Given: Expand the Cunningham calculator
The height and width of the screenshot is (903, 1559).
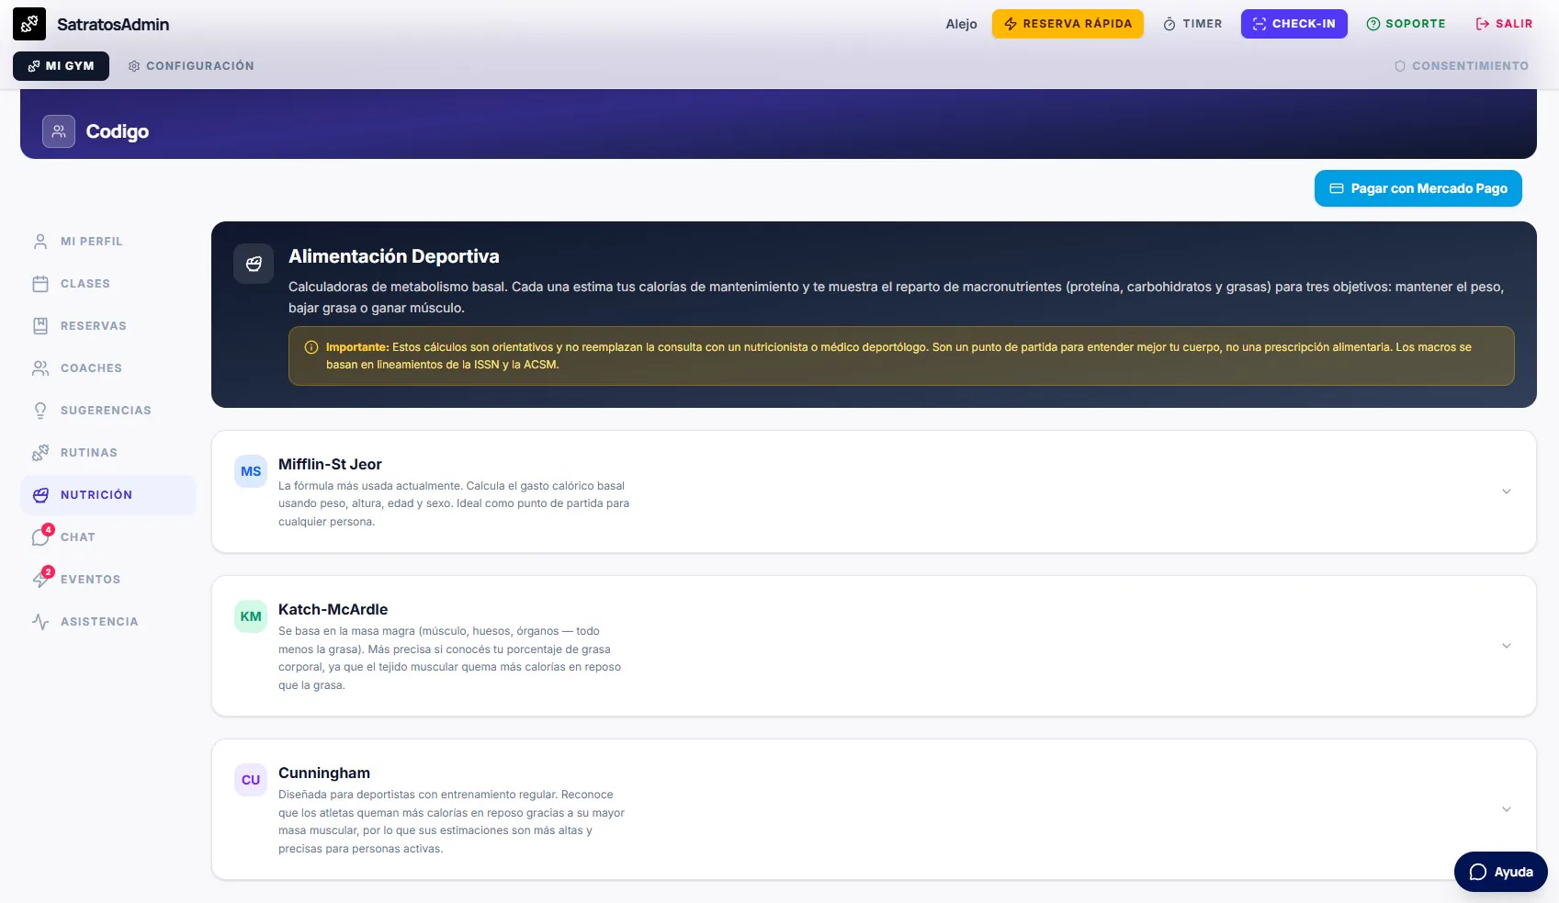Looking at the screenshot, I should [x=1507, y=809].
